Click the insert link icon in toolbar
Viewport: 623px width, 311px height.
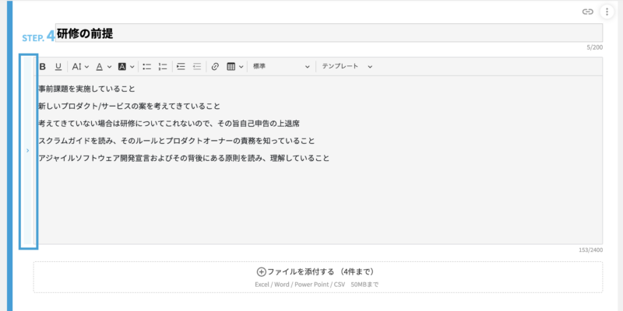click(x=216, y=67)
